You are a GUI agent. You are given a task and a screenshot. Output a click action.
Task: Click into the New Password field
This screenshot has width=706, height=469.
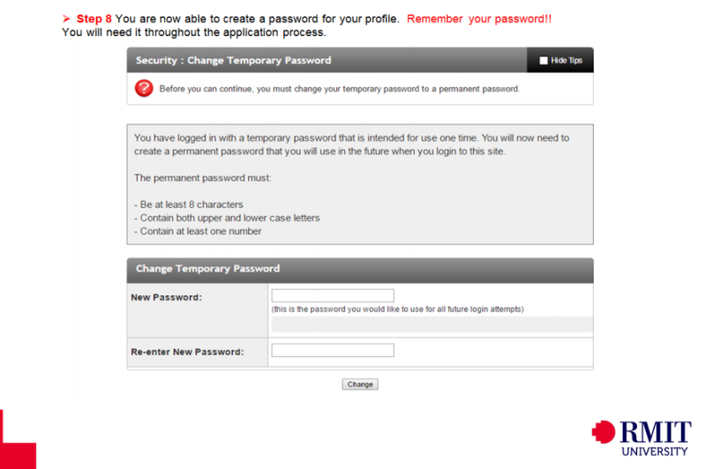coord(332,295)
